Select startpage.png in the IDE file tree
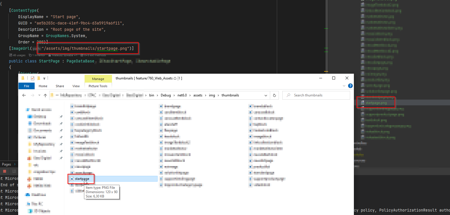Image resolution: width=450 pixels, height=215 pixels. tap(376, 103)
